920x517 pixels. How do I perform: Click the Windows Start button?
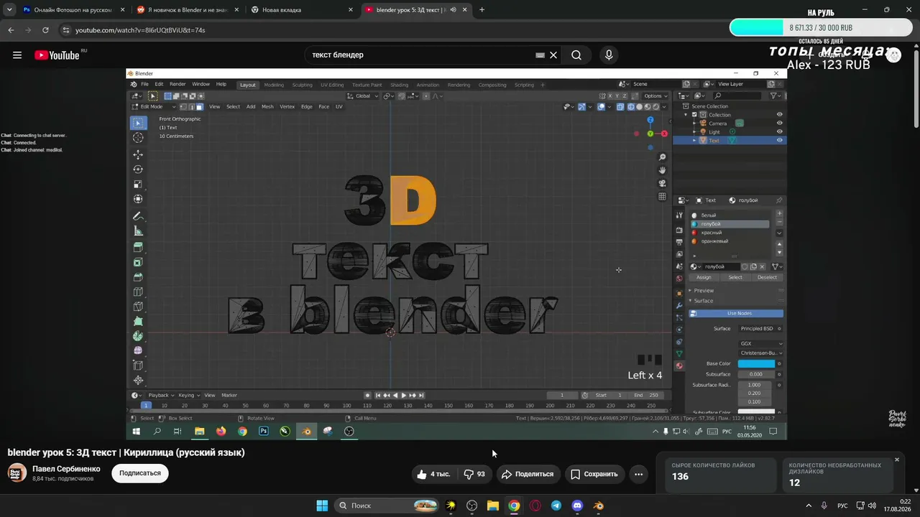(x=322, y=506)
